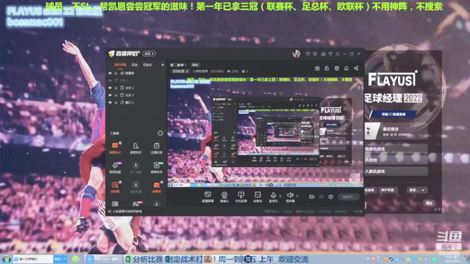Click the green round icon on taskbar

76,259
